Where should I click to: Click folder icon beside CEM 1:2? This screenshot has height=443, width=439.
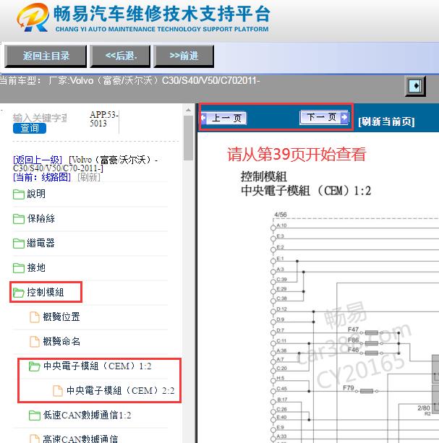tap(35, 366)
